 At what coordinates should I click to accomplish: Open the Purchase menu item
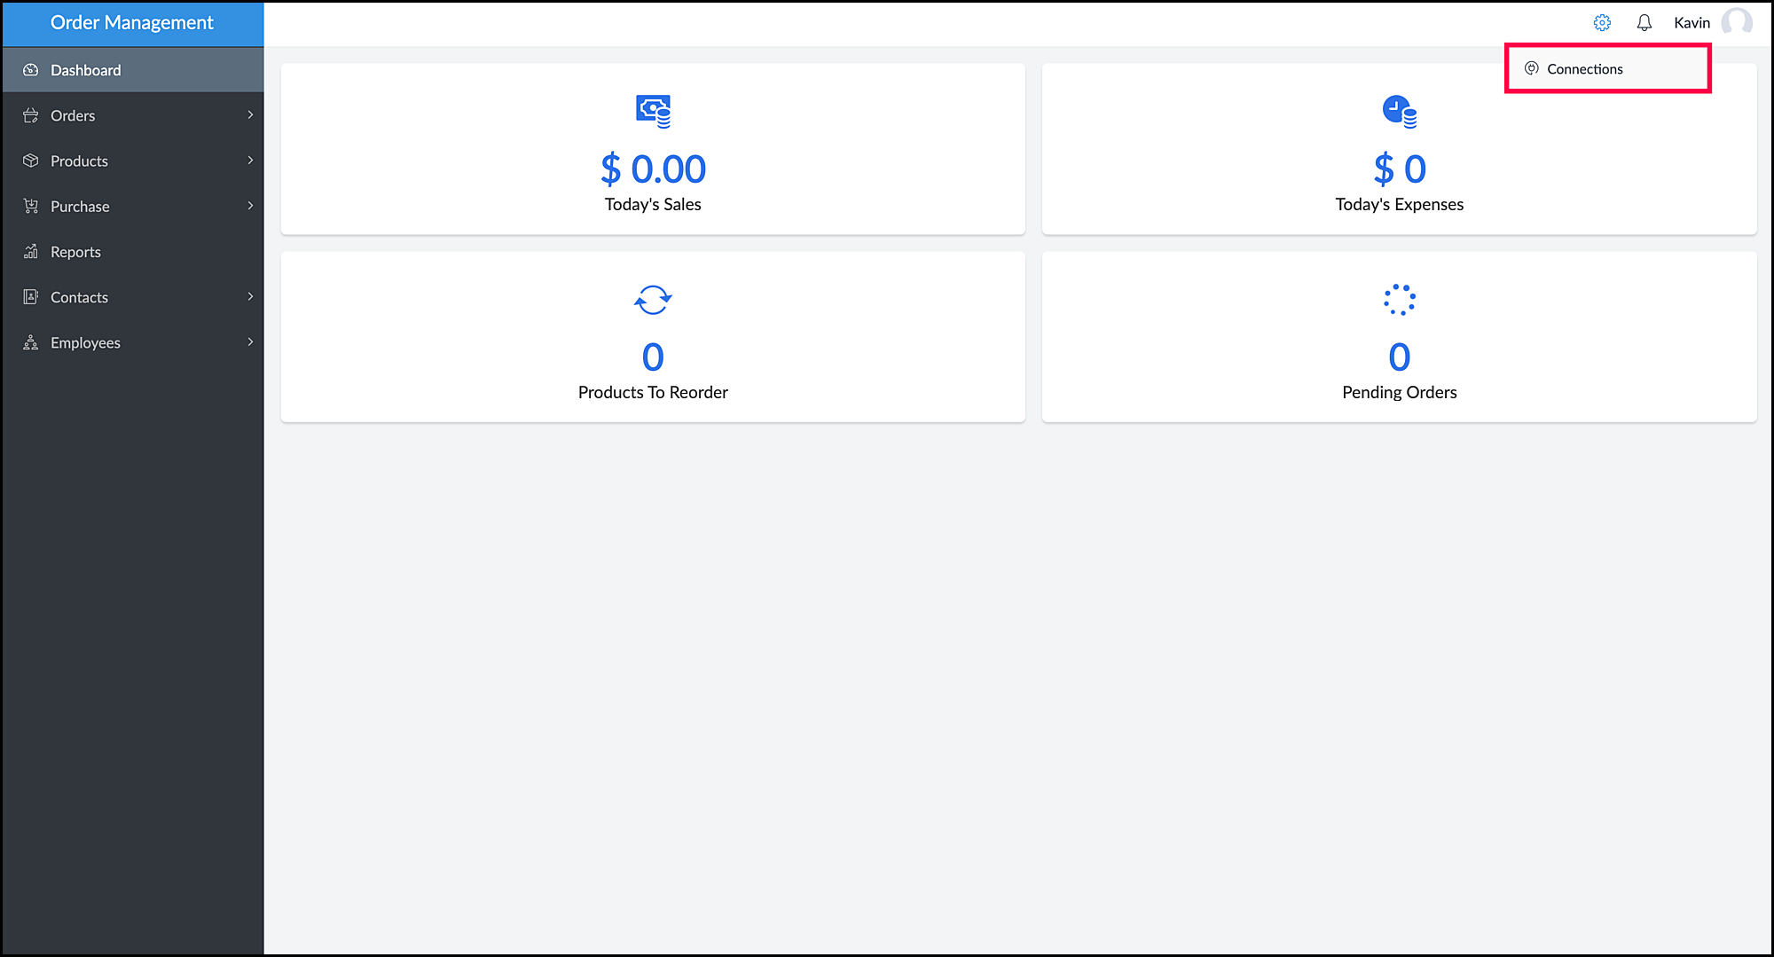click(x=133, y=206)
